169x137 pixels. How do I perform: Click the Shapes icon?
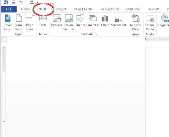coord(80,18)
